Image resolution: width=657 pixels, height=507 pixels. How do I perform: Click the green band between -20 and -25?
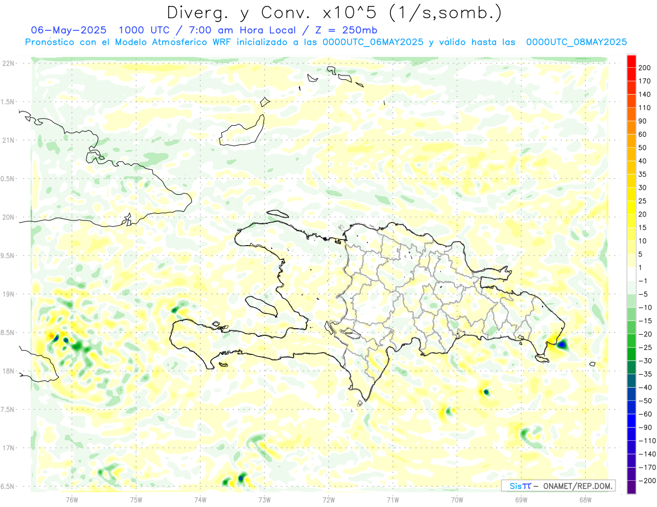tap(631, 341)
